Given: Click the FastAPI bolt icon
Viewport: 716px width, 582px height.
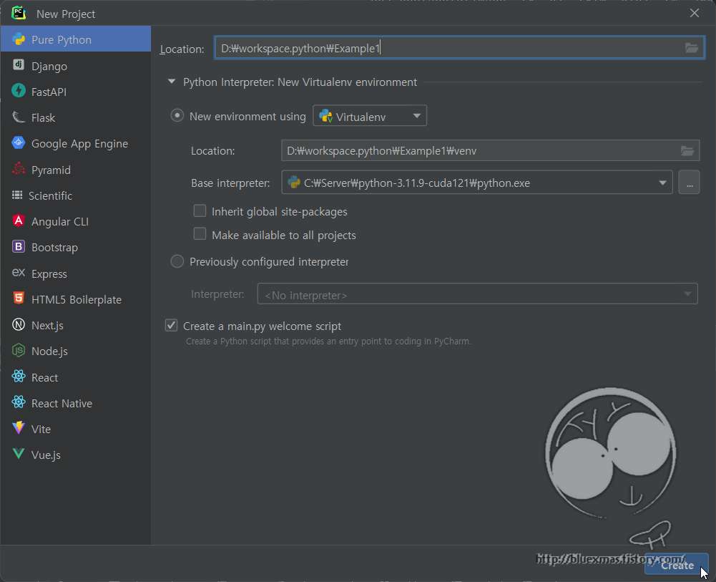Looking at the screenshot, I should 19,90.
